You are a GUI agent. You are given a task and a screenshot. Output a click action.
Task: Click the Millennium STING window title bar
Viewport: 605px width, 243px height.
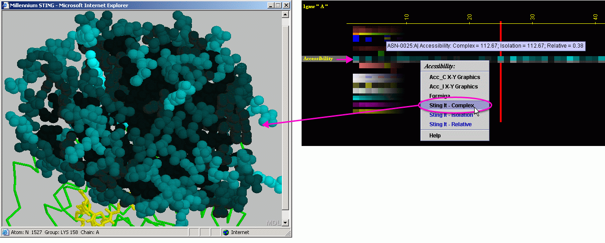(x=146, y=5)
